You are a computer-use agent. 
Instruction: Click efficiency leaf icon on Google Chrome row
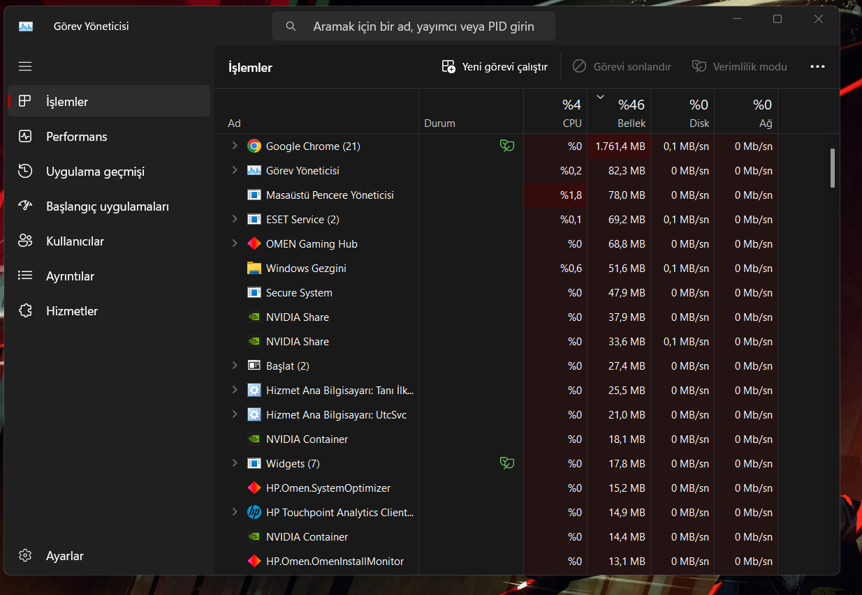[507, 146]
